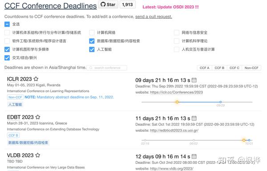Enable 计算机网络 category checkbox

(x=92, y=33)
